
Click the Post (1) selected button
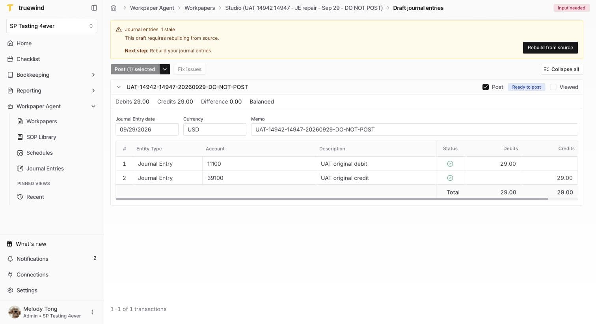[135, 69]
